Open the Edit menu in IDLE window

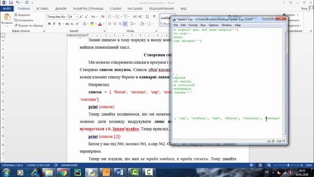183,25
